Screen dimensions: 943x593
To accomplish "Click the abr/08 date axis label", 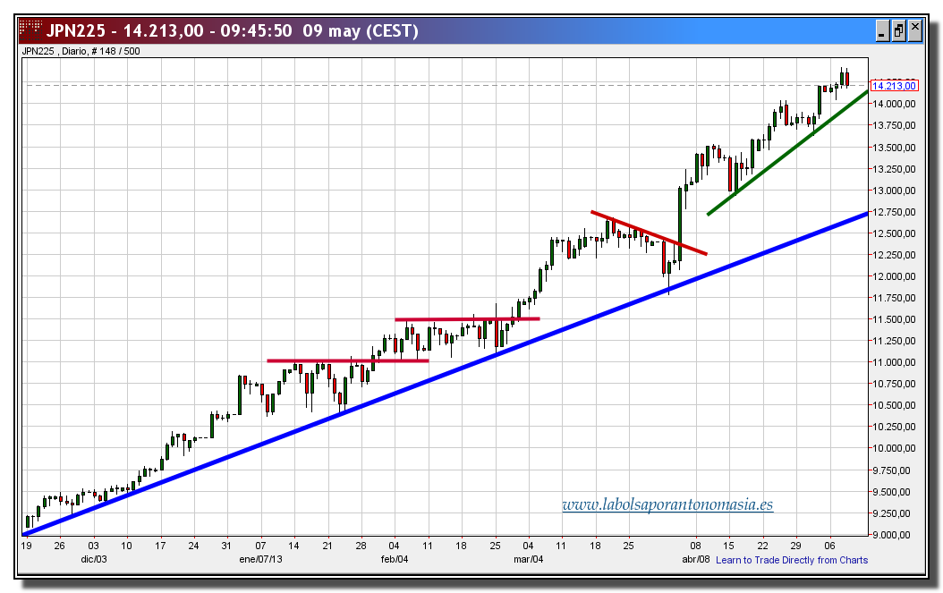I will (x=696, y=559).
